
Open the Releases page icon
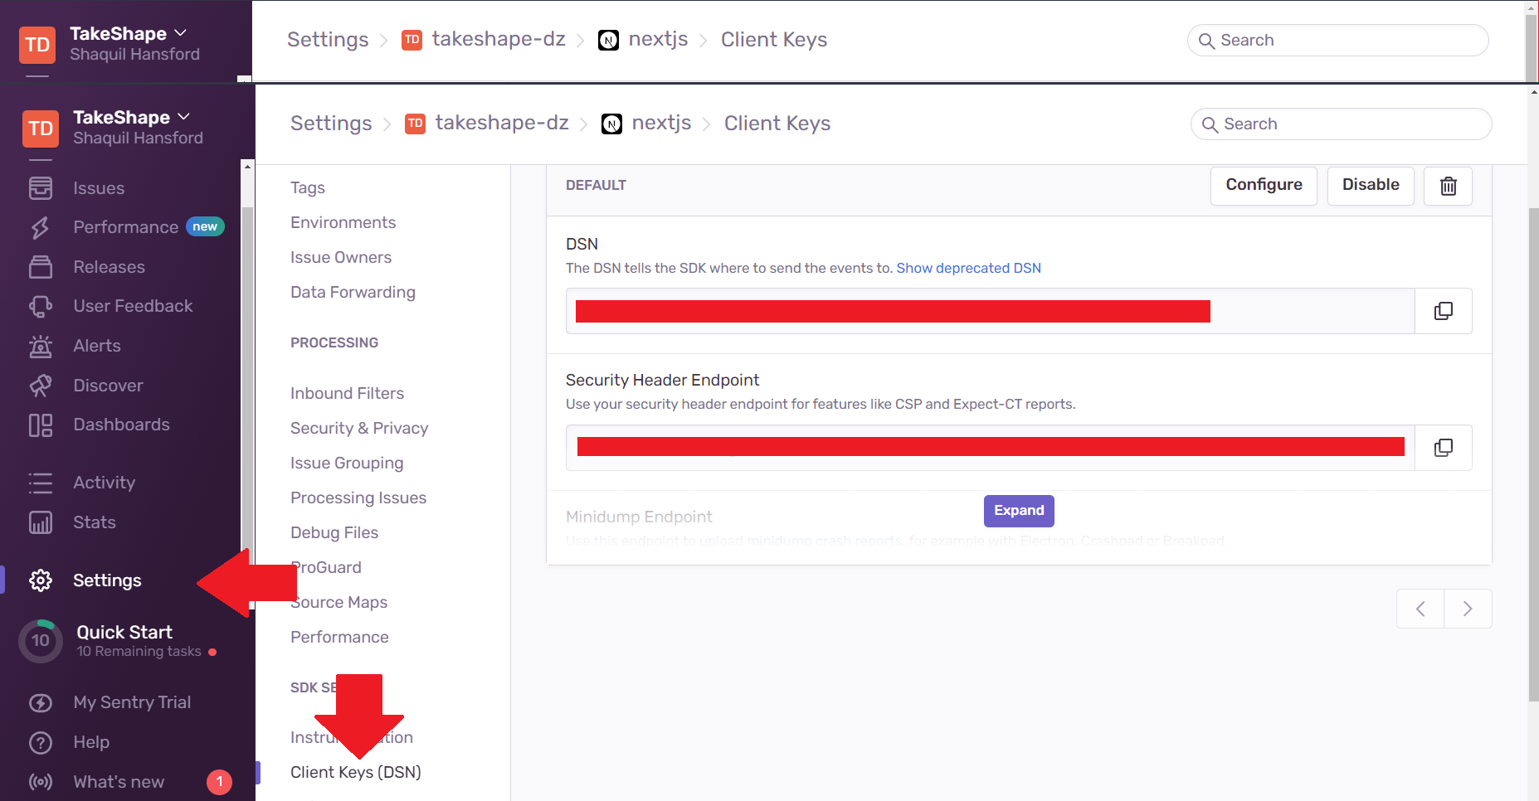(41, 267)
